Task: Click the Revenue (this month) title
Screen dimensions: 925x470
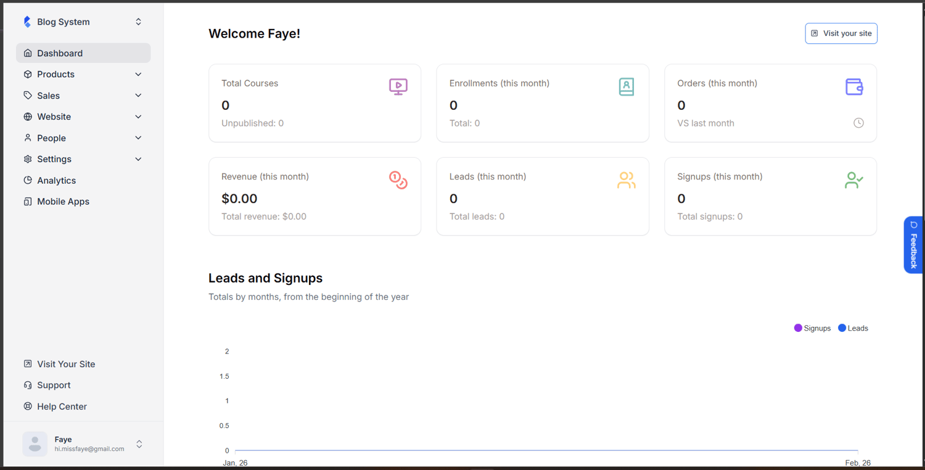Action: (265, 176)
